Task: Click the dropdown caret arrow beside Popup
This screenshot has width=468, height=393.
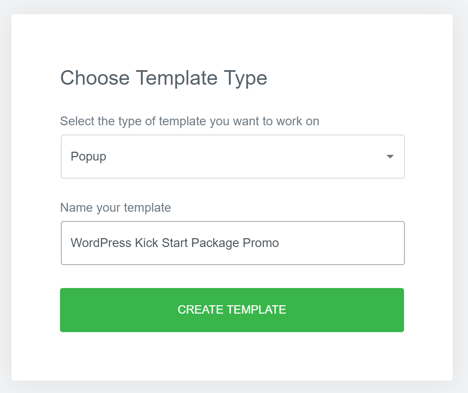Action: pos(390,157)
